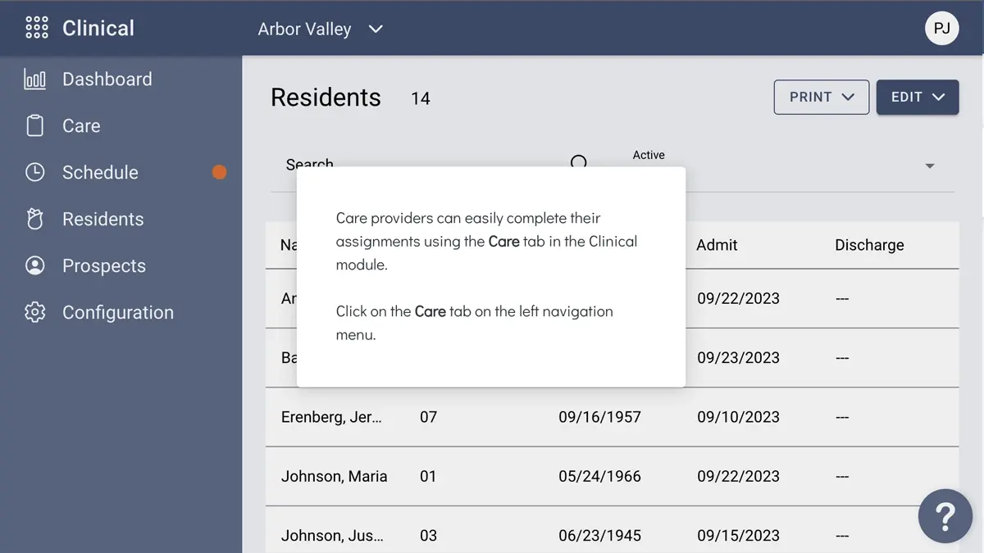
Task: Click the Configuration gear icon
Action: tap(35, 312)
